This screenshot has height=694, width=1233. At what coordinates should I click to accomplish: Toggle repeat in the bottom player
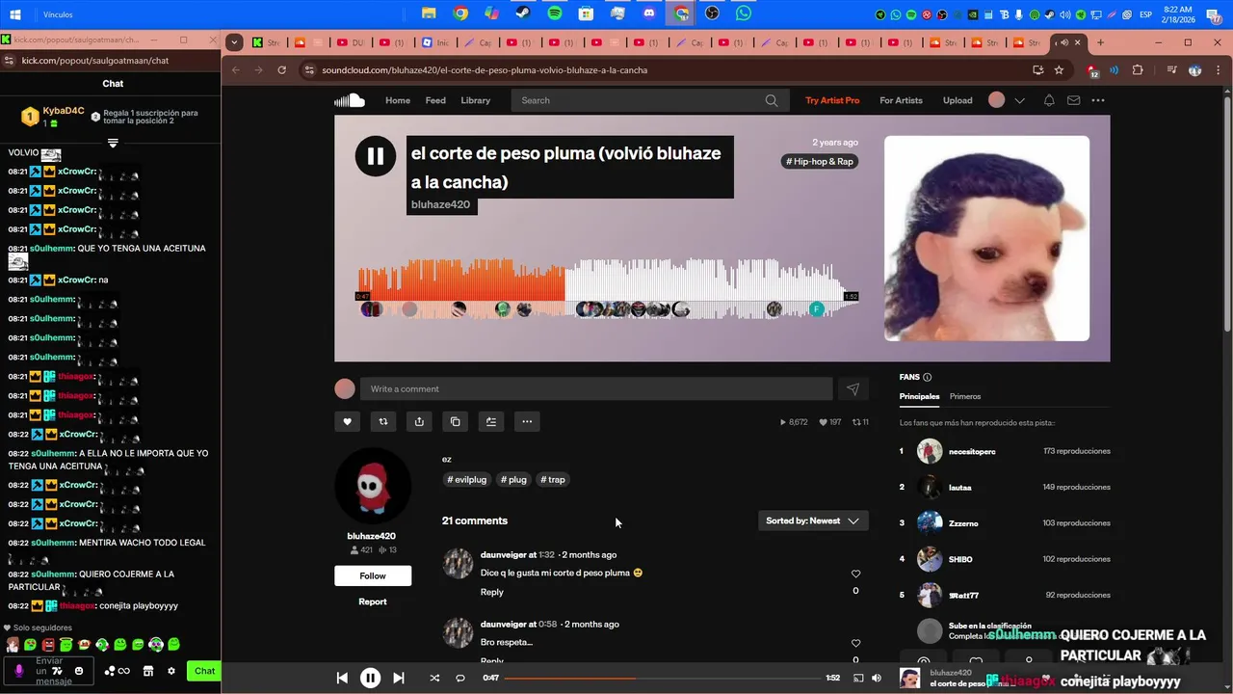pyautogui.click(x=460, y=679)
